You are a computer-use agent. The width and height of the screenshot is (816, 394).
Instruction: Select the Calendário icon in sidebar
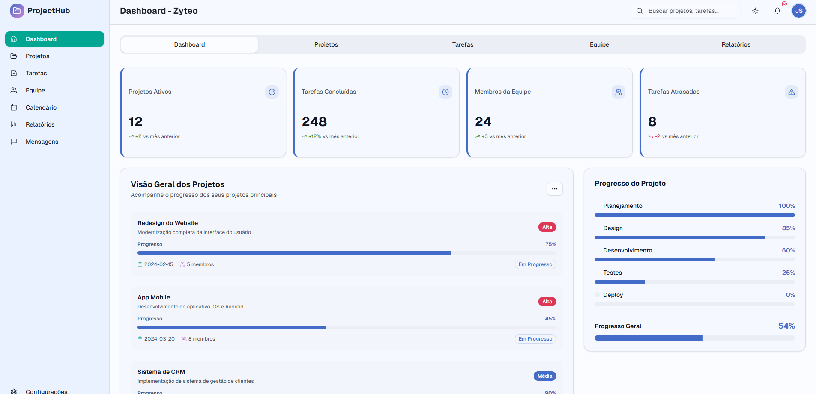tap(14, 107)
